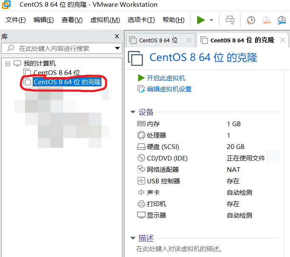Collapse the 我的计算机 tree node
The width and height of the screenshot is (290, 257).
(x=8, y=64)
